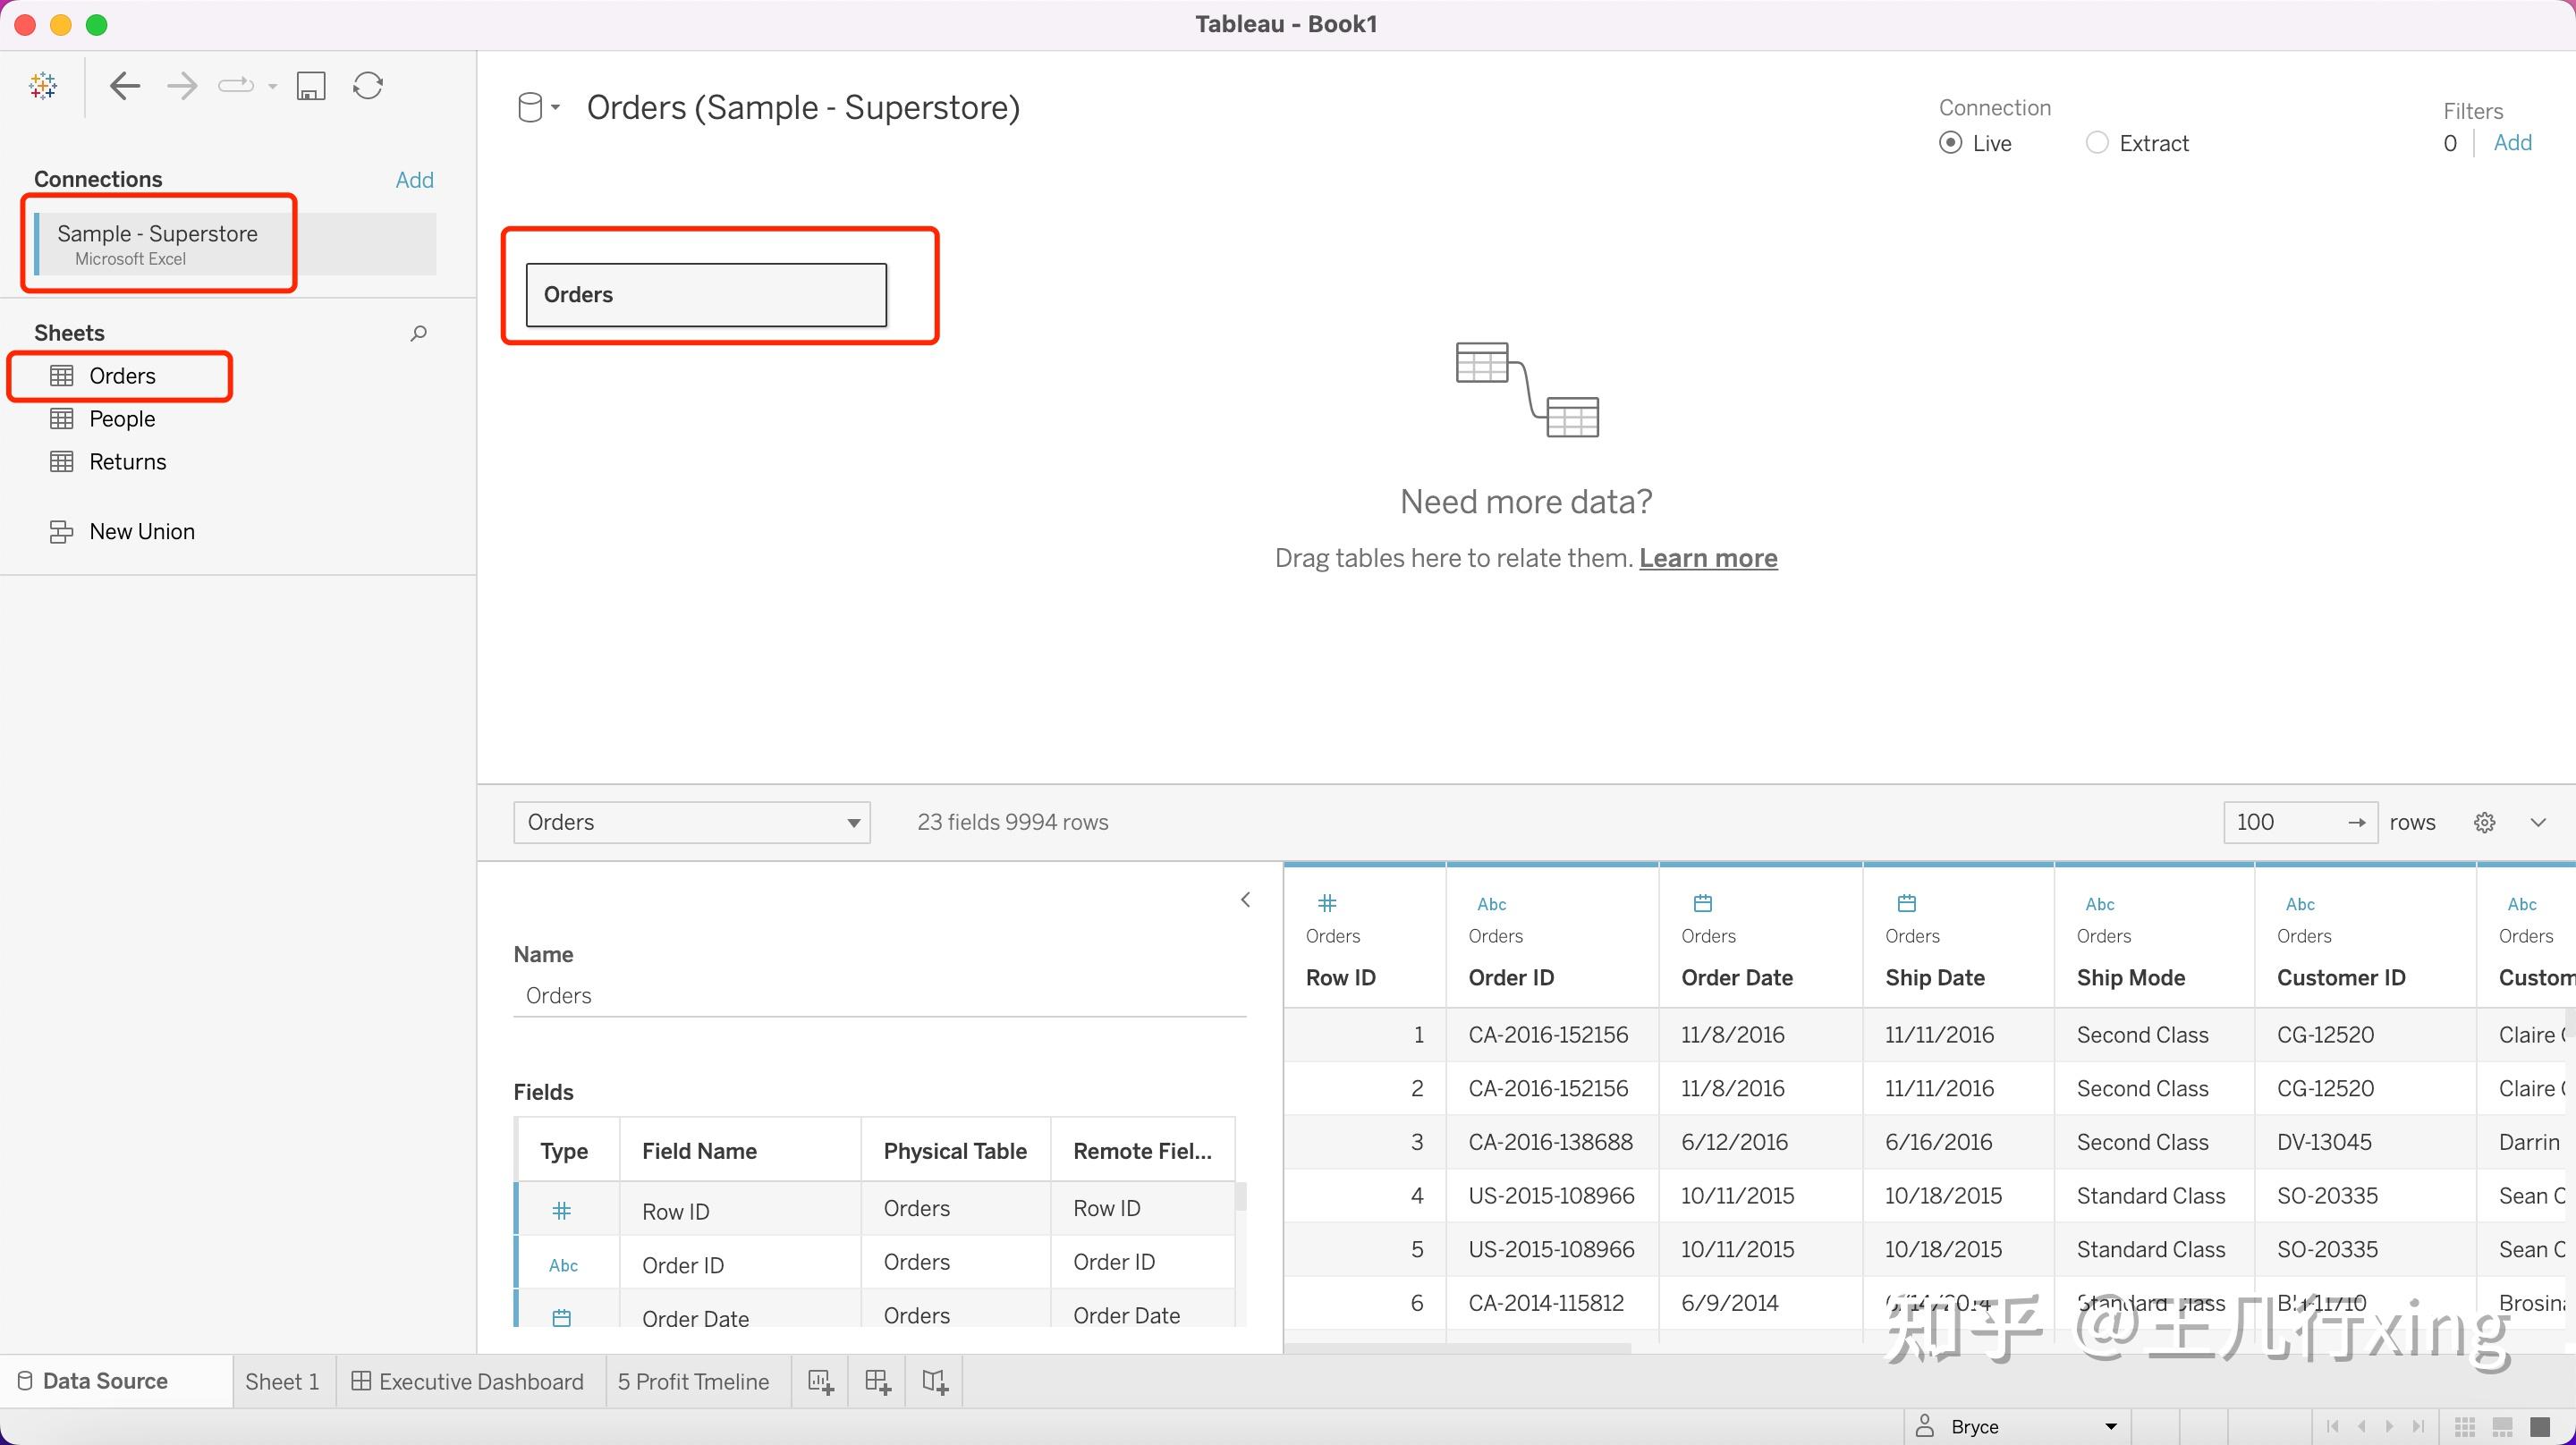Collapse the metadata pane with left chevron
Image resolution: width=2576 pixels, height=1445 pixels.
click(1245, 900)
